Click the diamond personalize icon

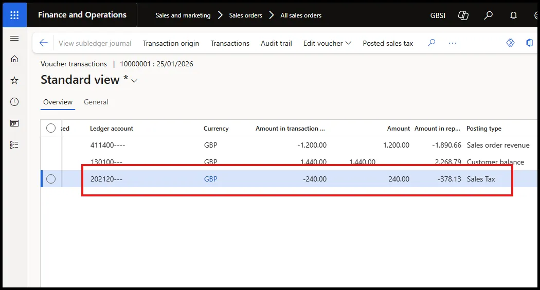tap(510, 43)
